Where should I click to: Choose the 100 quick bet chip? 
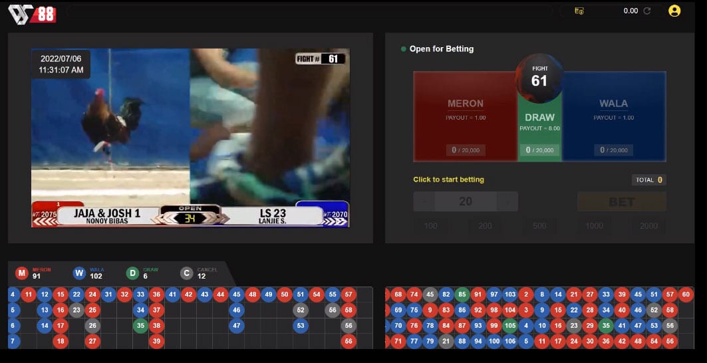(x=430, y=226)
